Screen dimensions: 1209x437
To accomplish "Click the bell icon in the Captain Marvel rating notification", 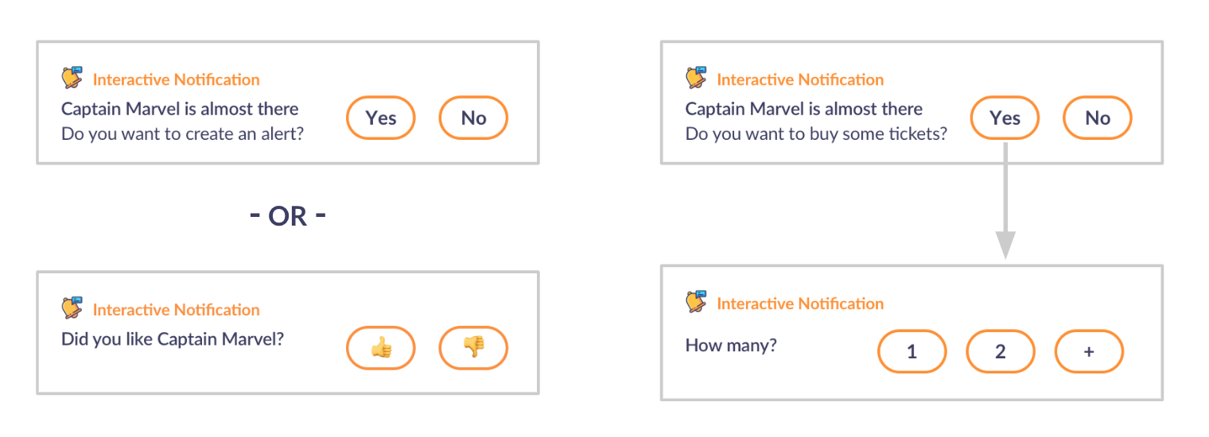I will 72,308.
